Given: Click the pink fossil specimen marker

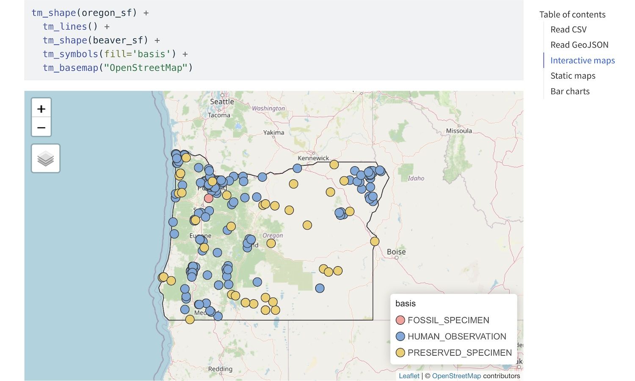Looking at the screenshot, I should tap(208, 198).
